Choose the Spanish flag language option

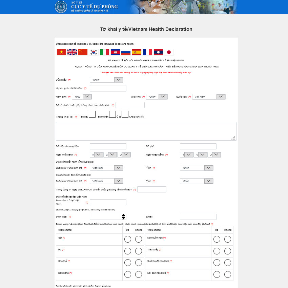(x=137, y=52)
